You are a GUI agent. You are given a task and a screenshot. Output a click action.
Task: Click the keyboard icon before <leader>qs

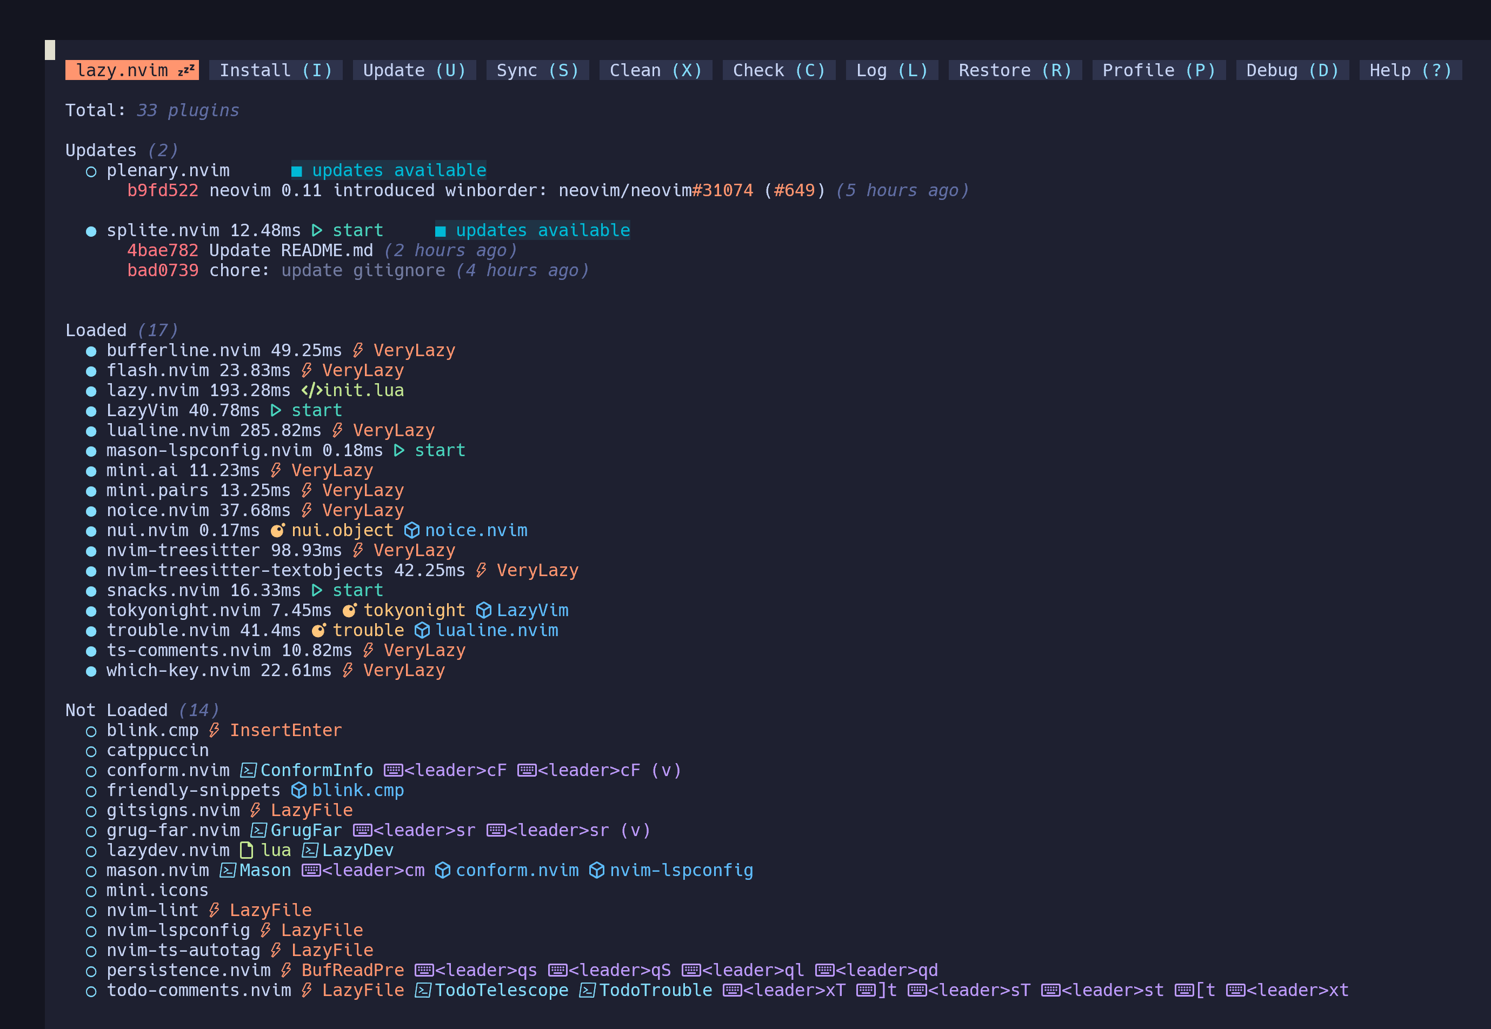click(x=424, y=970)
